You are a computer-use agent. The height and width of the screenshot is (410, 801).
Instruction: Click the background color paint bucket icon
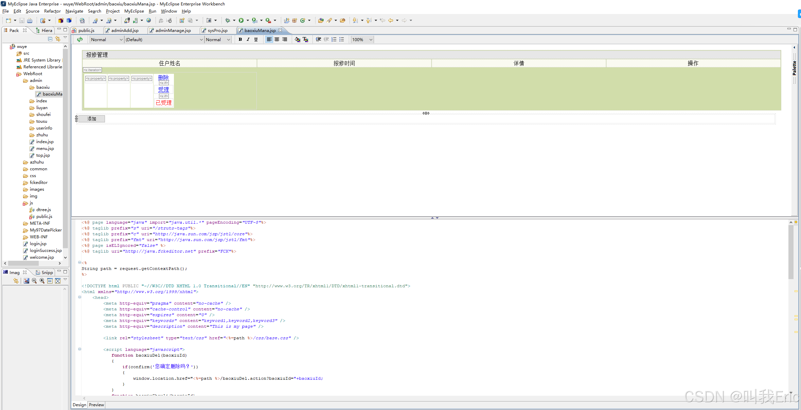pyautogui.click(x=298, y=39)
